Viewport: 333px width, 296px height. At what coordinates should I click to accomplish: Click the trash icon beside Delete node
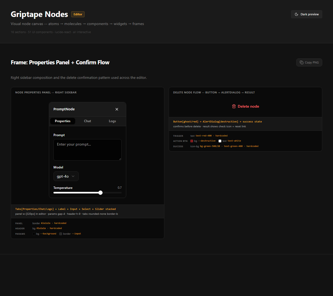tap(234, 106)
